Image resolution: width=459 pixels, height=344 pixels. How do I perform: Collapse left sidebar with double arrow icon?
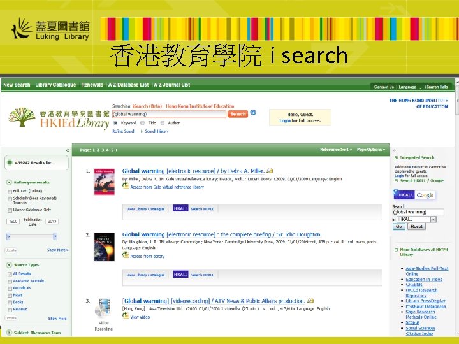pos(68,150)
